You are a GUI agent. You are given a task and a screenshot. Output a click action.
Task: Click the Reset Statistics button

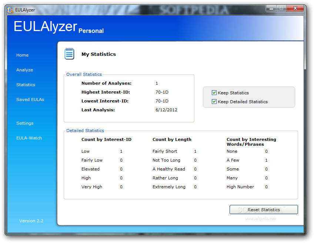click(264, 210)
